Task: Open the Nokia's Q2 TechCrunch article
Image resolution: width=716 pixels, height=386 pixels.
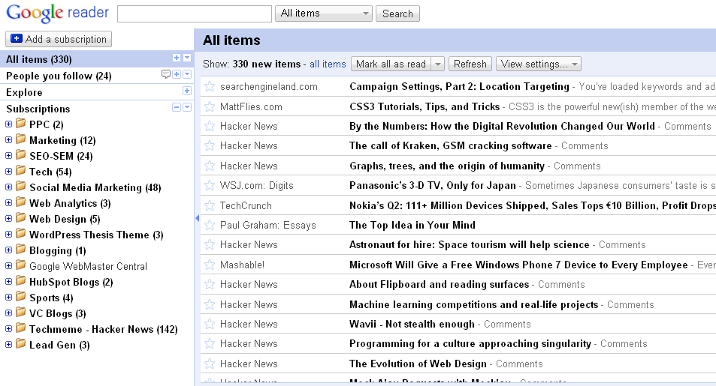Action: (533, 205)
